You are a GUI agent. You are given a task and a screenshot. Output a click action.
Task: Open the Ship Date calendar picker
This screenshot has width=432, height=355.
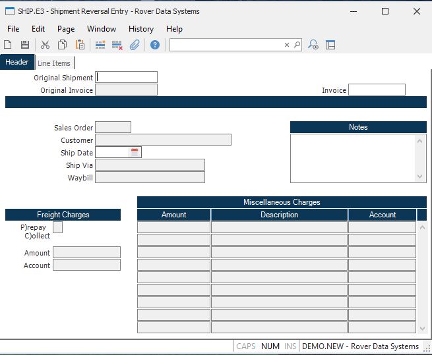135,152
